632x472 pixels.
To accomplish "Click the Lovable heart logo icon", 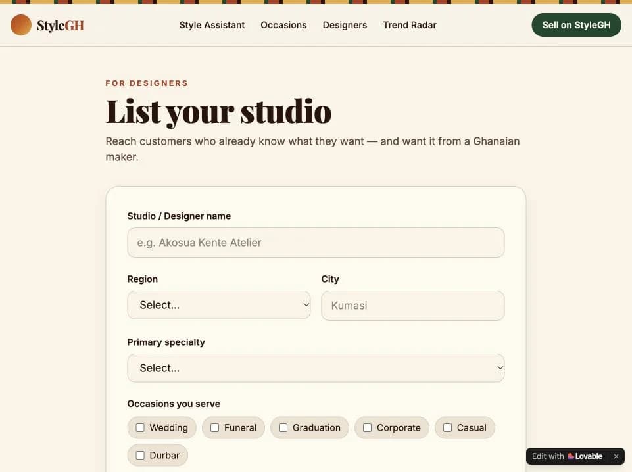I will click(x=571, y=456).
